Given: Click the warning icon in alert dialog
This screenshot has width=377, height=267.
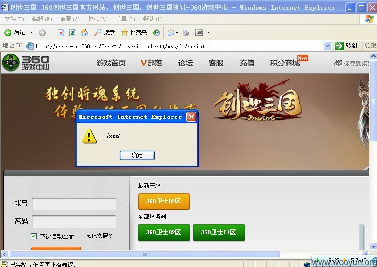Looking at the screenshot, I should (x=89, y=136).
